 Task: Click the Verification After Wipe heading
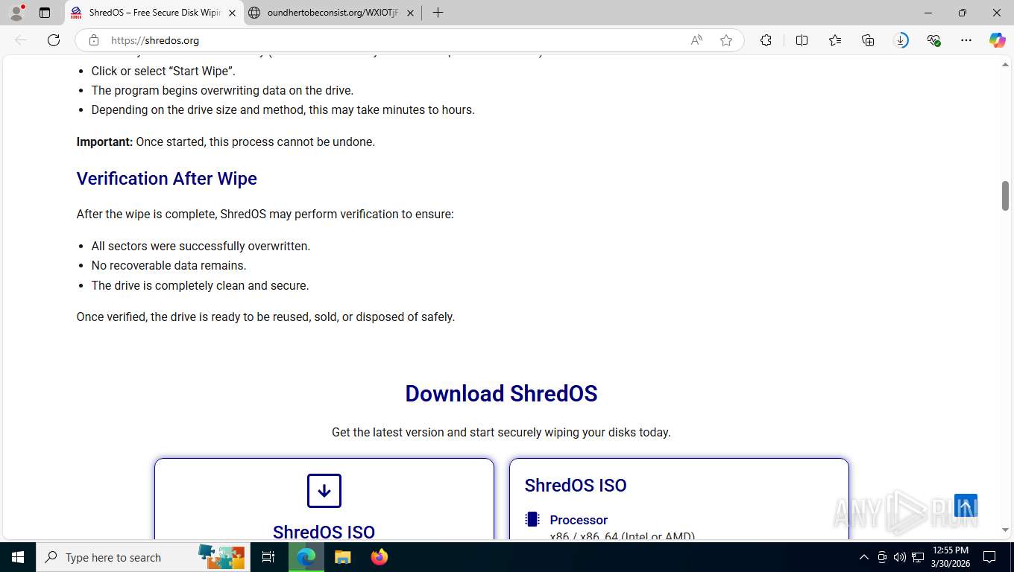coord(166,179)
